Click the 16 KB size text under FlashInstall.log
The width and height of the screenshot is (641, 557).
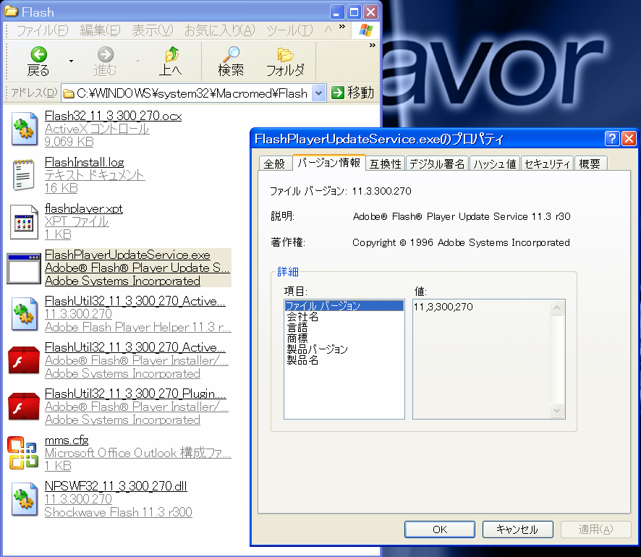pos(61,188)
